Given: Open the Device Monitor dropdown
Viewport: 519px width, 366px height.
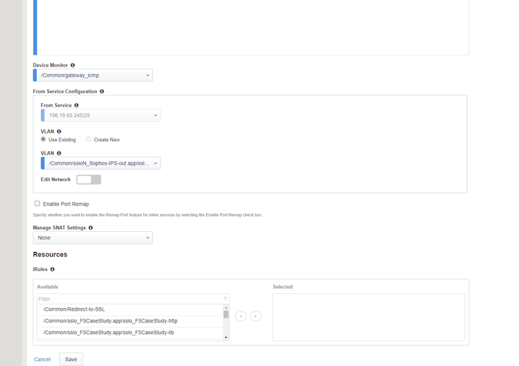Looking at the screenshot, I should click(x=93, y=75).
